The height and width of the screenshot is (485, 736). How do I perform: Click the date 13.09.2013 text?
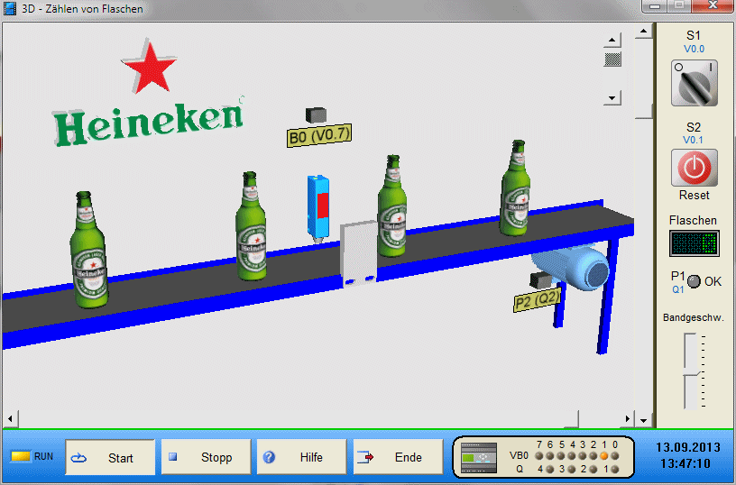687,447
